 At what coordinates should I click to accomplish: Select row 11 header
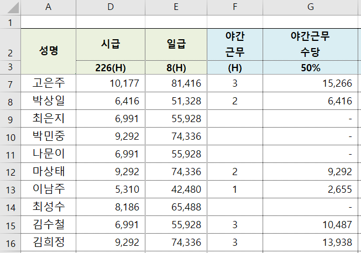11,154
